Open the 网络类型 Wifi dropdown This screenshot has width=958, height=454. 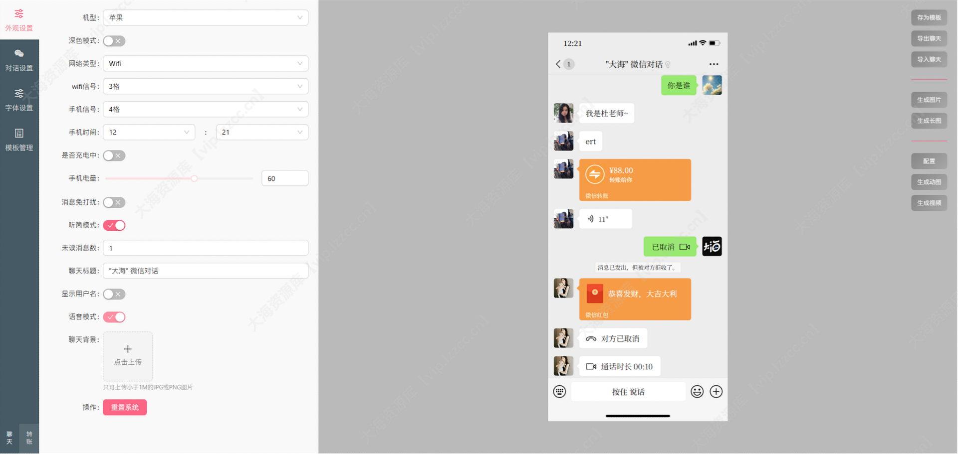[x=206, y=63]
